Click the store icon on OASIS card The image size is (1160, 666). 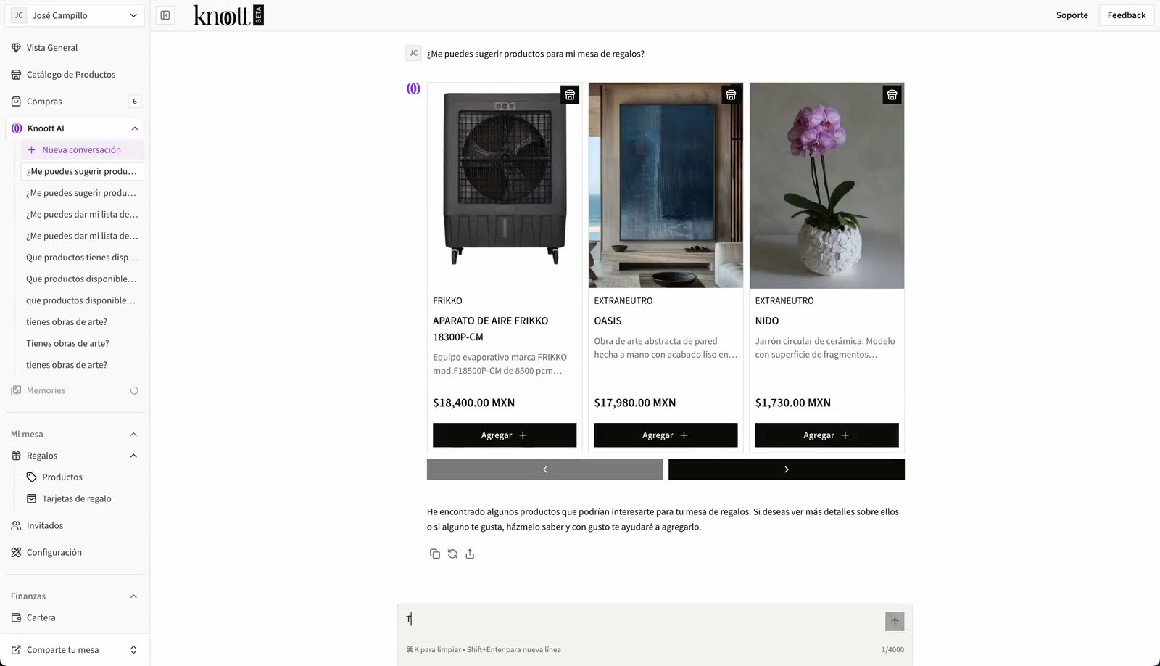(731, 95)
